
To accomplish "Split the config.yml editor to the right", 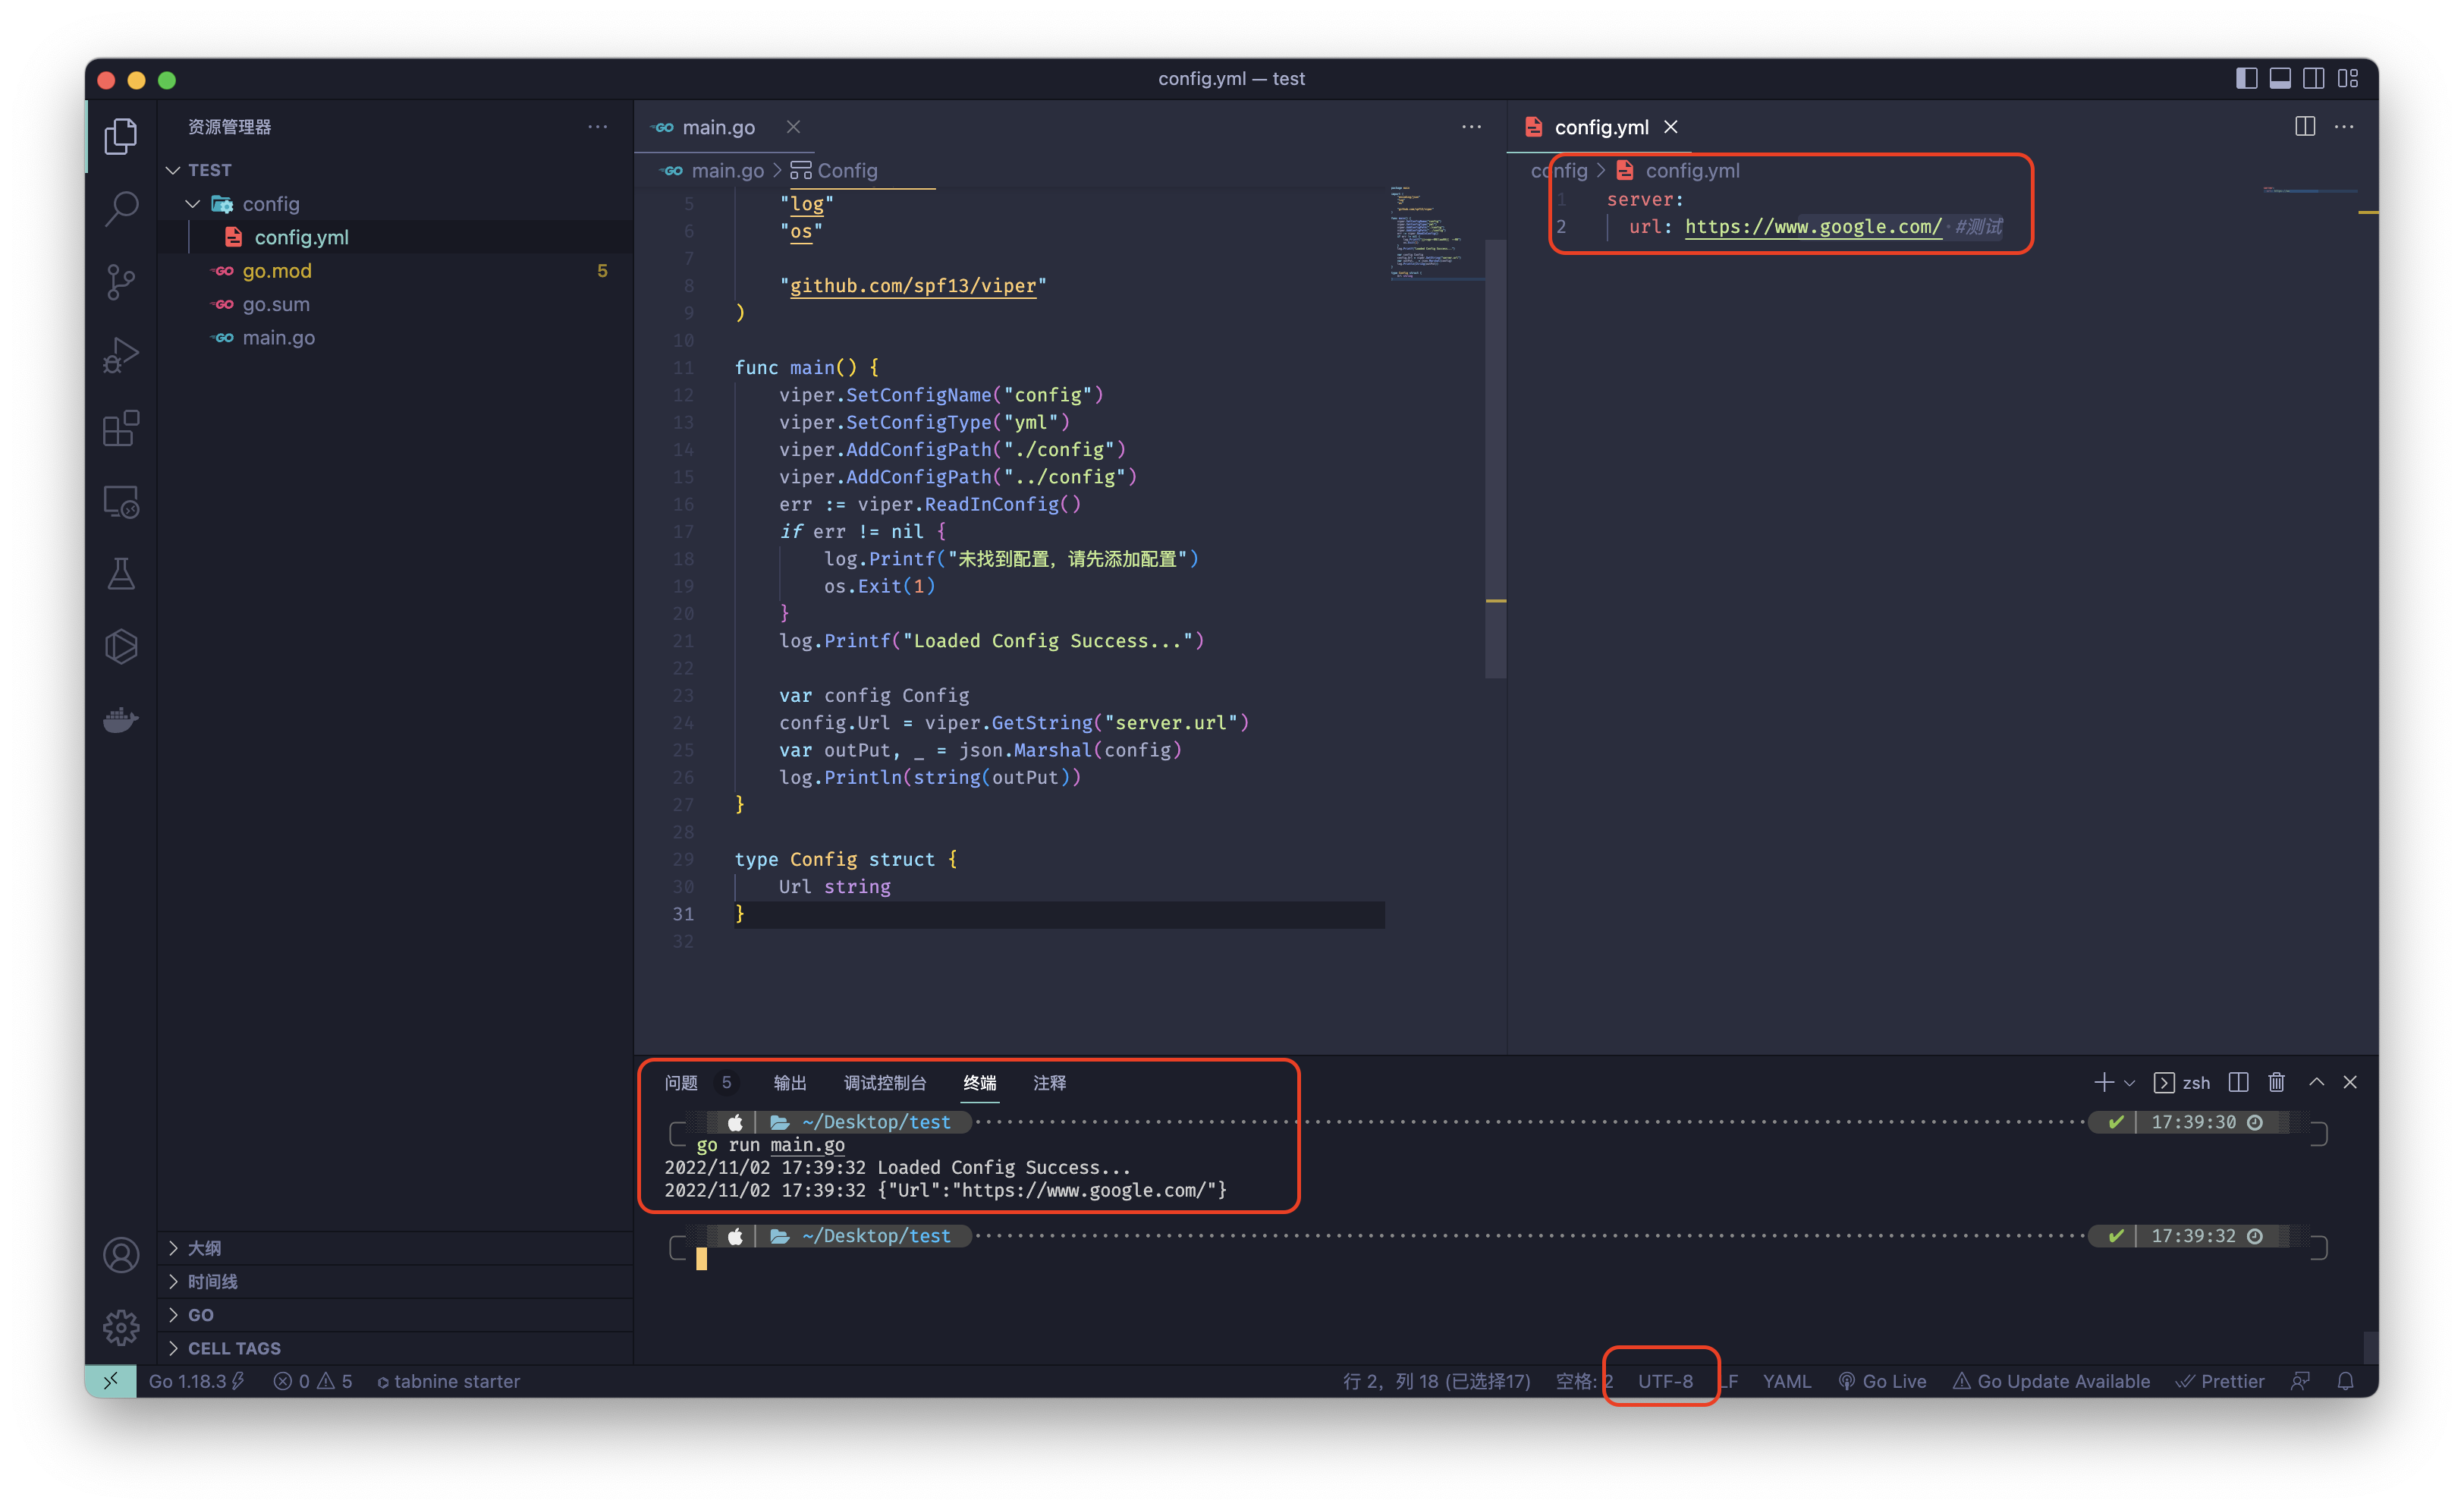I will [x=2304, y=127].
